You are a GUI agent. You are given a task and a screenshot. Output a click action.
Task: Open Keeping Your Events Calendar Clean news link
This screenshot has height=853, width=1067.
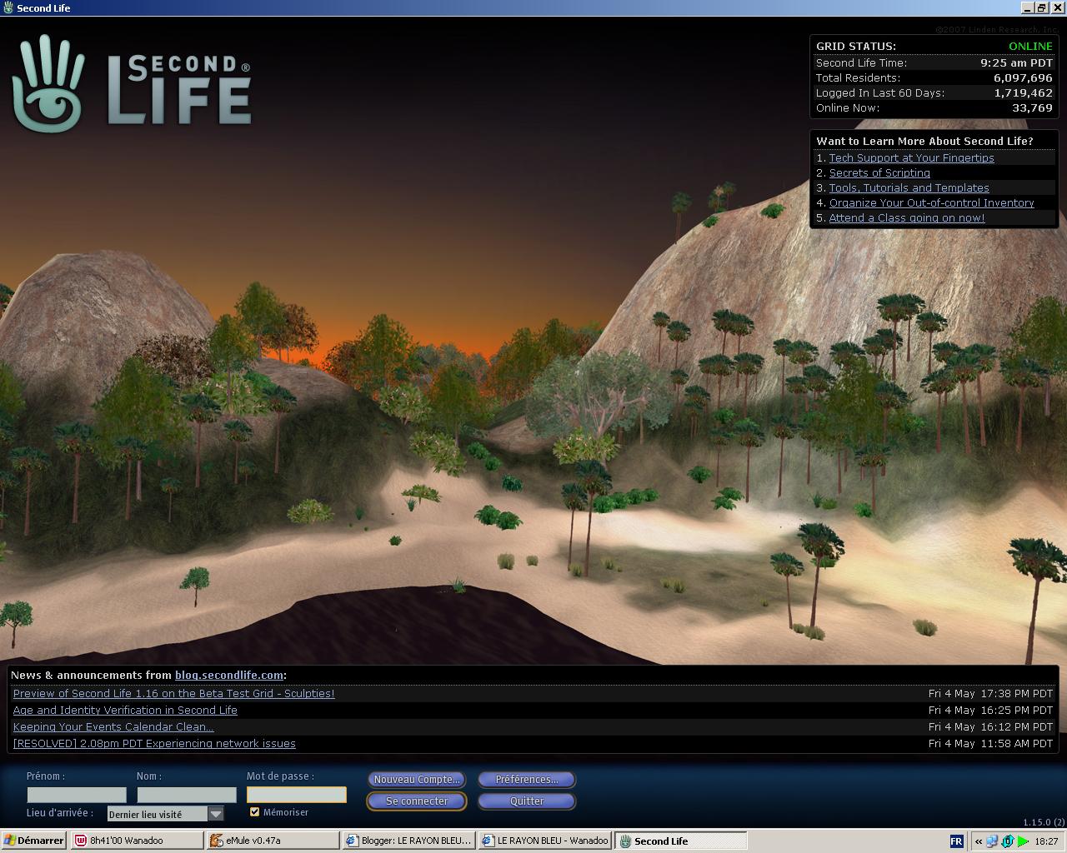[113, 727]
